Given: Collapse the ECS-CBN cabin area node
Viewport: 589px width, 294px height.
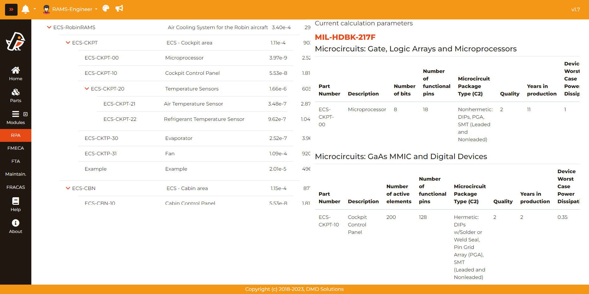Looking at the screenshot, I should click(x=68, y=188).
